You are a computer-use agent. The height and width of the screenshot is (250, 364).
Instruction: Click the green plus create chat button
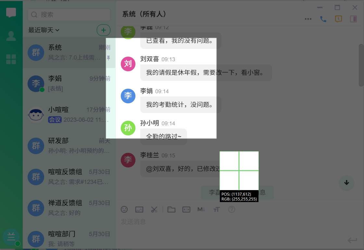point(104,30)
